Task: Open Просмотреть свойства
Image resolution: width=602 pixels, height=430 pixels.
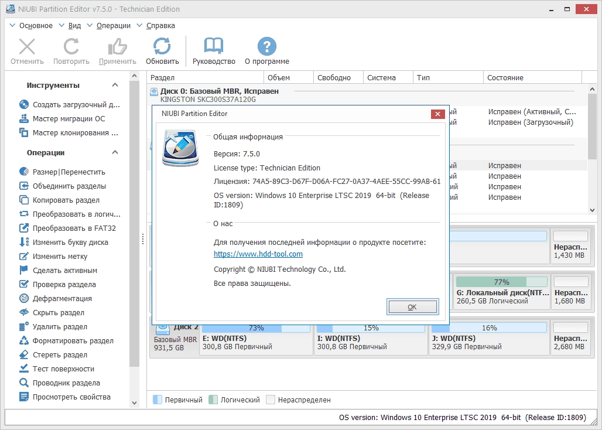Action: (x=64, y=397)
